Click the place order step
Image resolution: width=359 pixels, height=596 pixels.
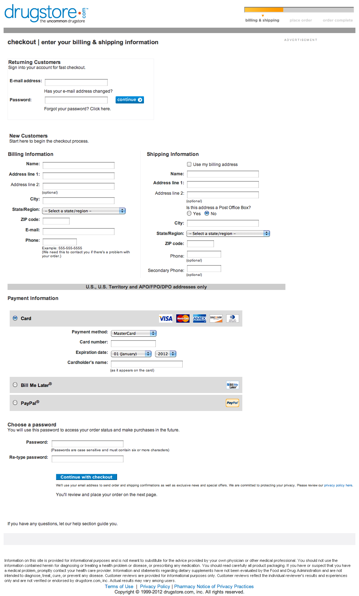coord(301,20)
